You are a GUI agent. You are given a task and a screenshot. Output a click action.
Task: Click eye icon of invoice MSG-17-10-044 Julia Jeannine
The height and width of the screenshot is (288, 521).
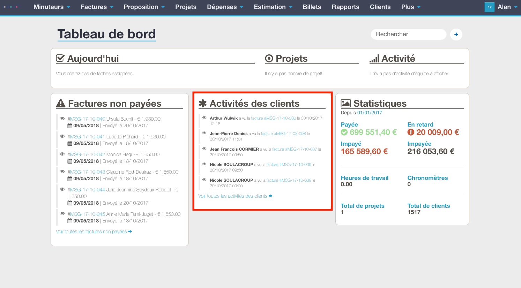[x=62, y=189]
